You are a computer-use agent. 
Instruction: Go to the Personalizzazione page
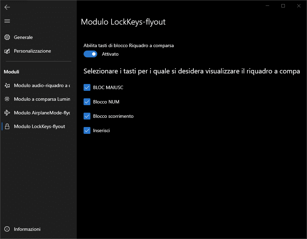click(x=32, y=51)
